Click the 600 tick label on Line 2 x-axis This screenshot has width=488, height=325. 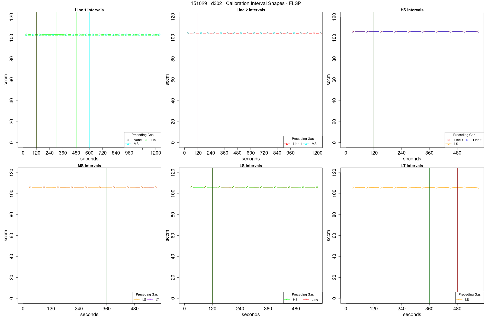click(x=251, y=153)
